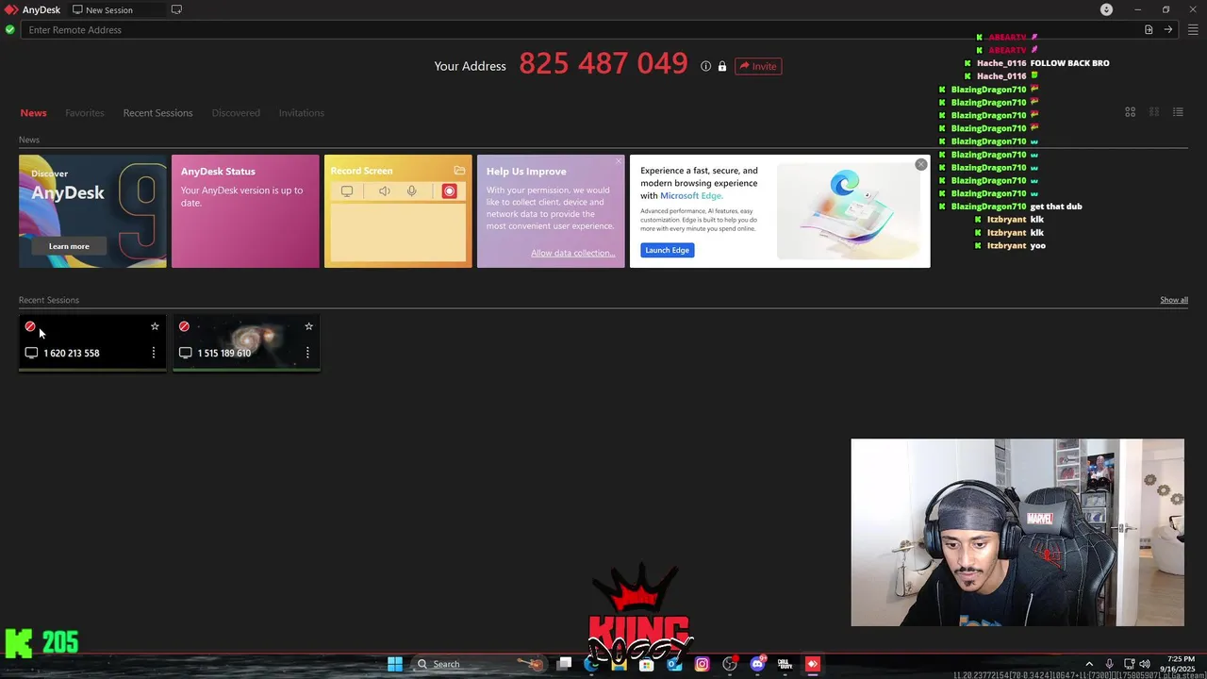Image resolution: width=1207 pixels, height=679 pixels.
Task: Open the file transfer icon in the address bar
Action: coord(1149,30)
